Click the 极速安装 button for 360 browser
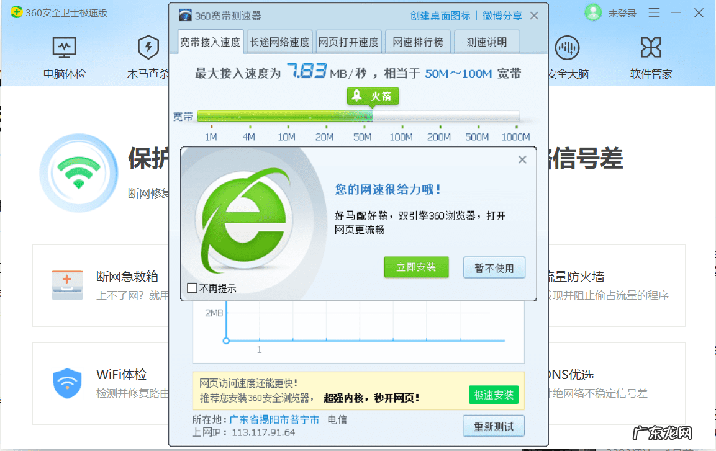This screenshot has height=451, width=716. point(494,395)
